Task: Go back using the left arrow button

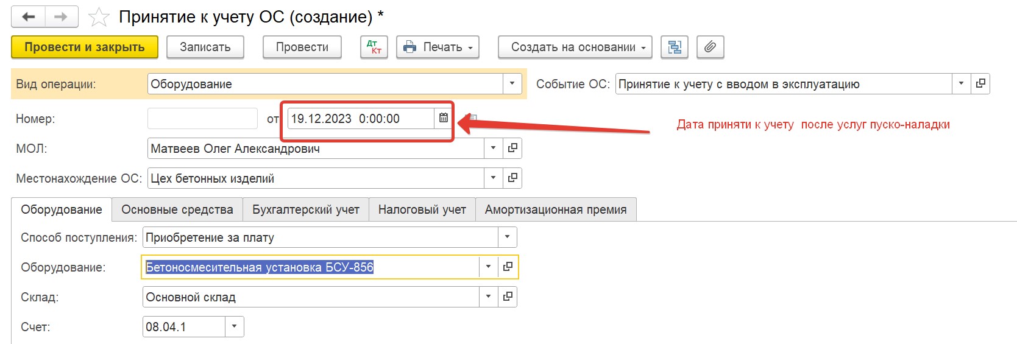Action: (x=28, y=17)
